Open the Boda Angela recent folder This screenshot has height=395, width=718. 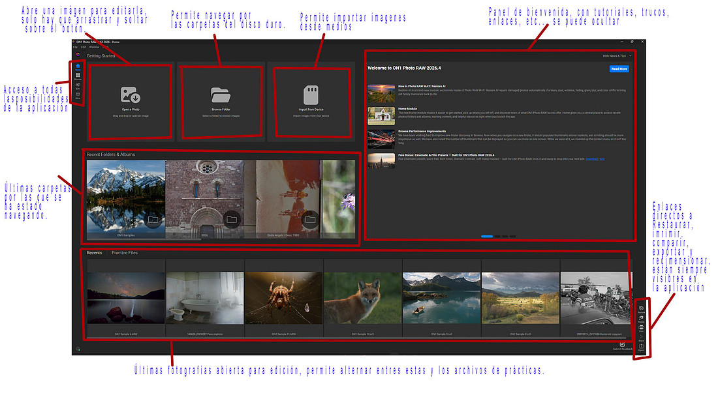[283, 199]
